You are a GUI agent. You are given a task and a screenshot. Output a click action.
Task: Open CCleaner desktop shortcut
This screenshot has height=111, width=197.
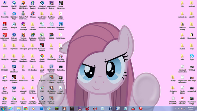(33, 14)
